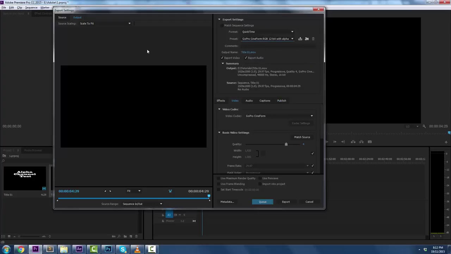Click the Match Source button
Viewport: 451px width, 254px height.
(x=302, y=137)
